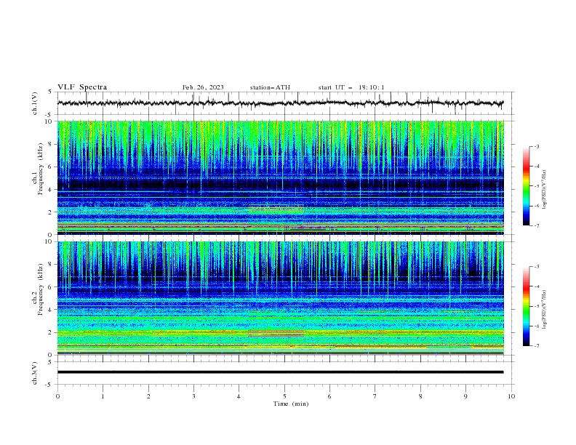
Task: Click the "Time (min)" x-axis label
Action: pos(291,404)
